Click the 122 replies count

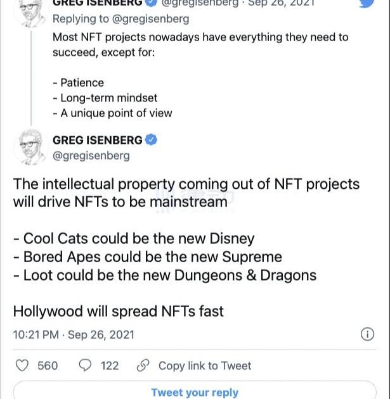[x=110, y=365]
